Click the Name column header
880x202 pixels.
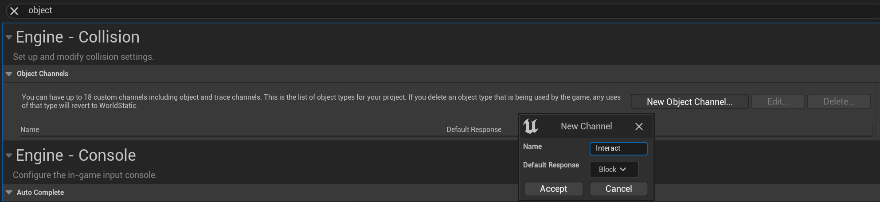(x=30, y=130)
